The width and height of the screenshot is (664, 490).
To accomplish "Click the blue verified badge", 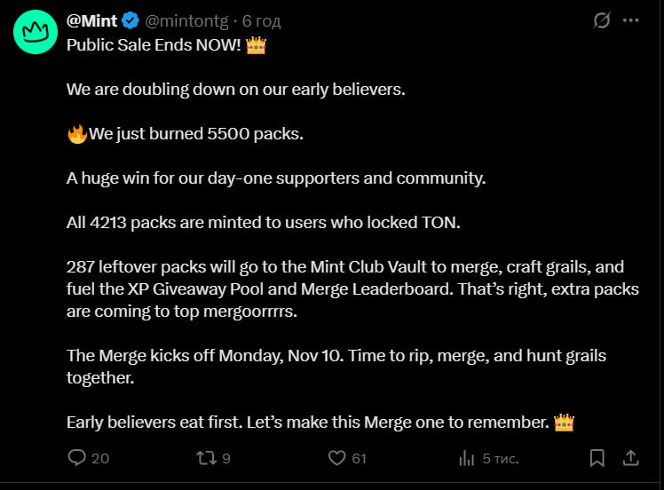I will point(130,20).
